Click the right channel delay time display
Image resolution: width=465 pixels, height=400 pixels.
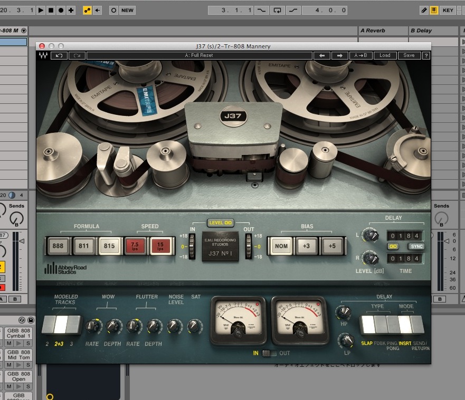click(405, 258)
